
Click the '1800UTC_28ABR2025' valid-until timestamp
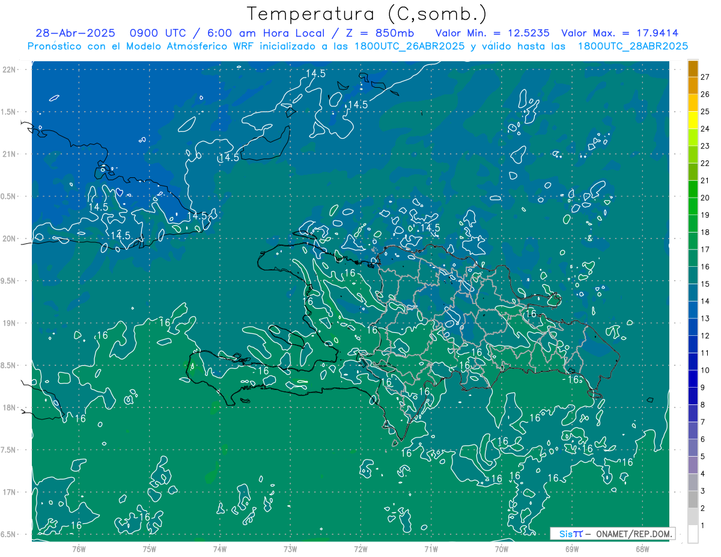click(x=633, y=46)
